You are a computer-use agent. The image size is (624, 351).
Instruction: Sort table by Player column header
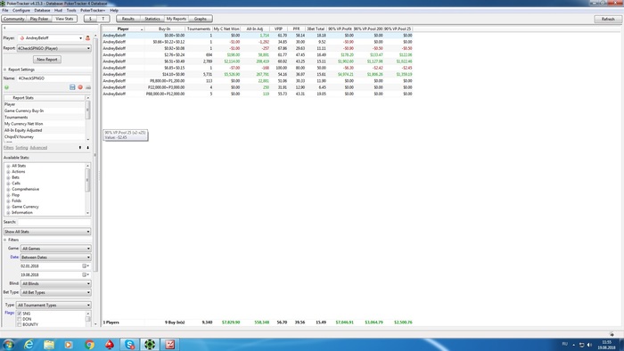[x=123, y=29]
